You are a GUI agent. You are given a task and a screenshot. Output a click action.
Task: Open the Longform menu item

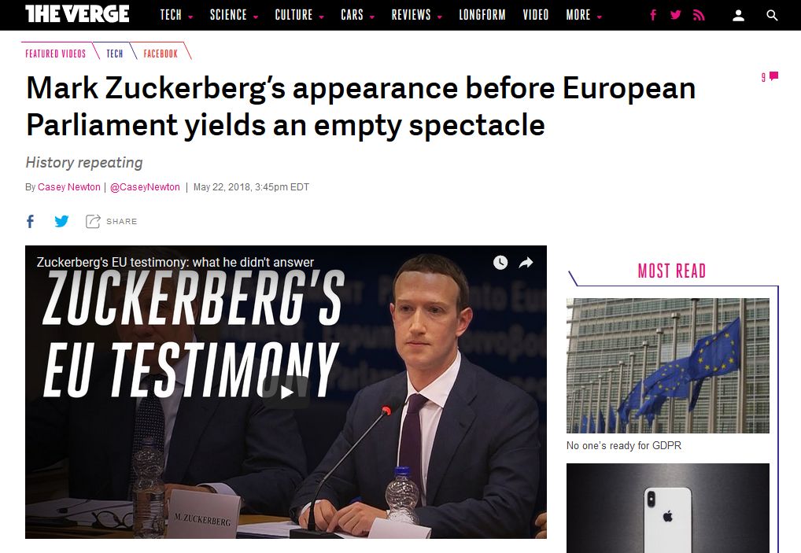[x=482, y=15]
